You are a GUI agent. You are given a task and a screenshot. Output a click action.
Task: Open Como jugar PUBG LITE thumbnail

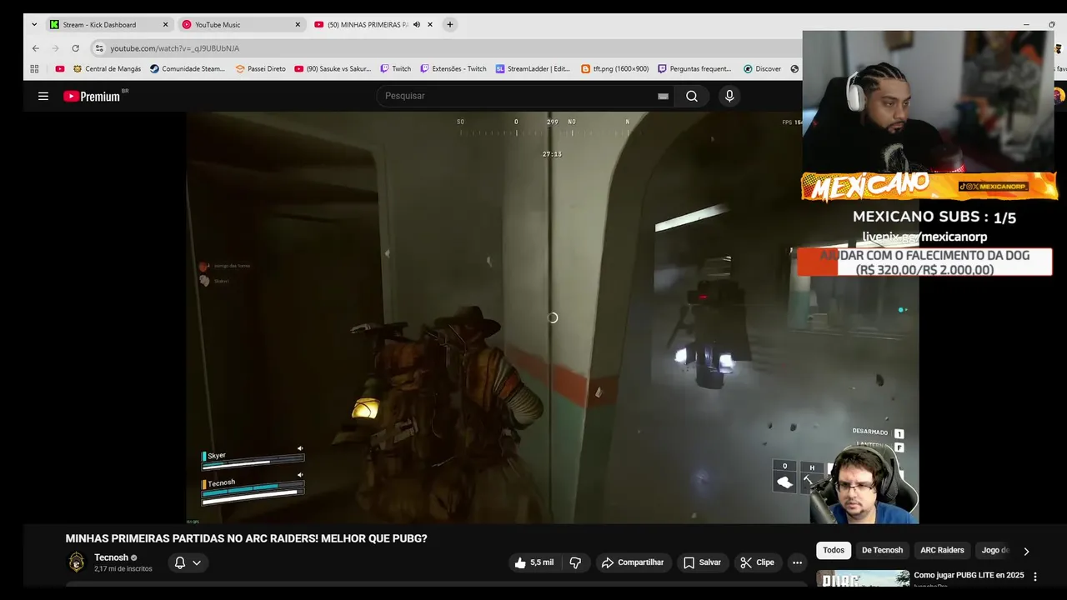click(x=863, y=579)
